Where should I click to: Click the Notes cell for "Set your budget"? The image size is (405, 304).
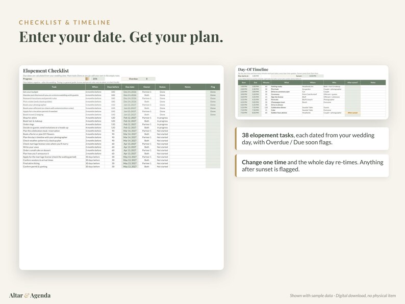click(188, 92)
